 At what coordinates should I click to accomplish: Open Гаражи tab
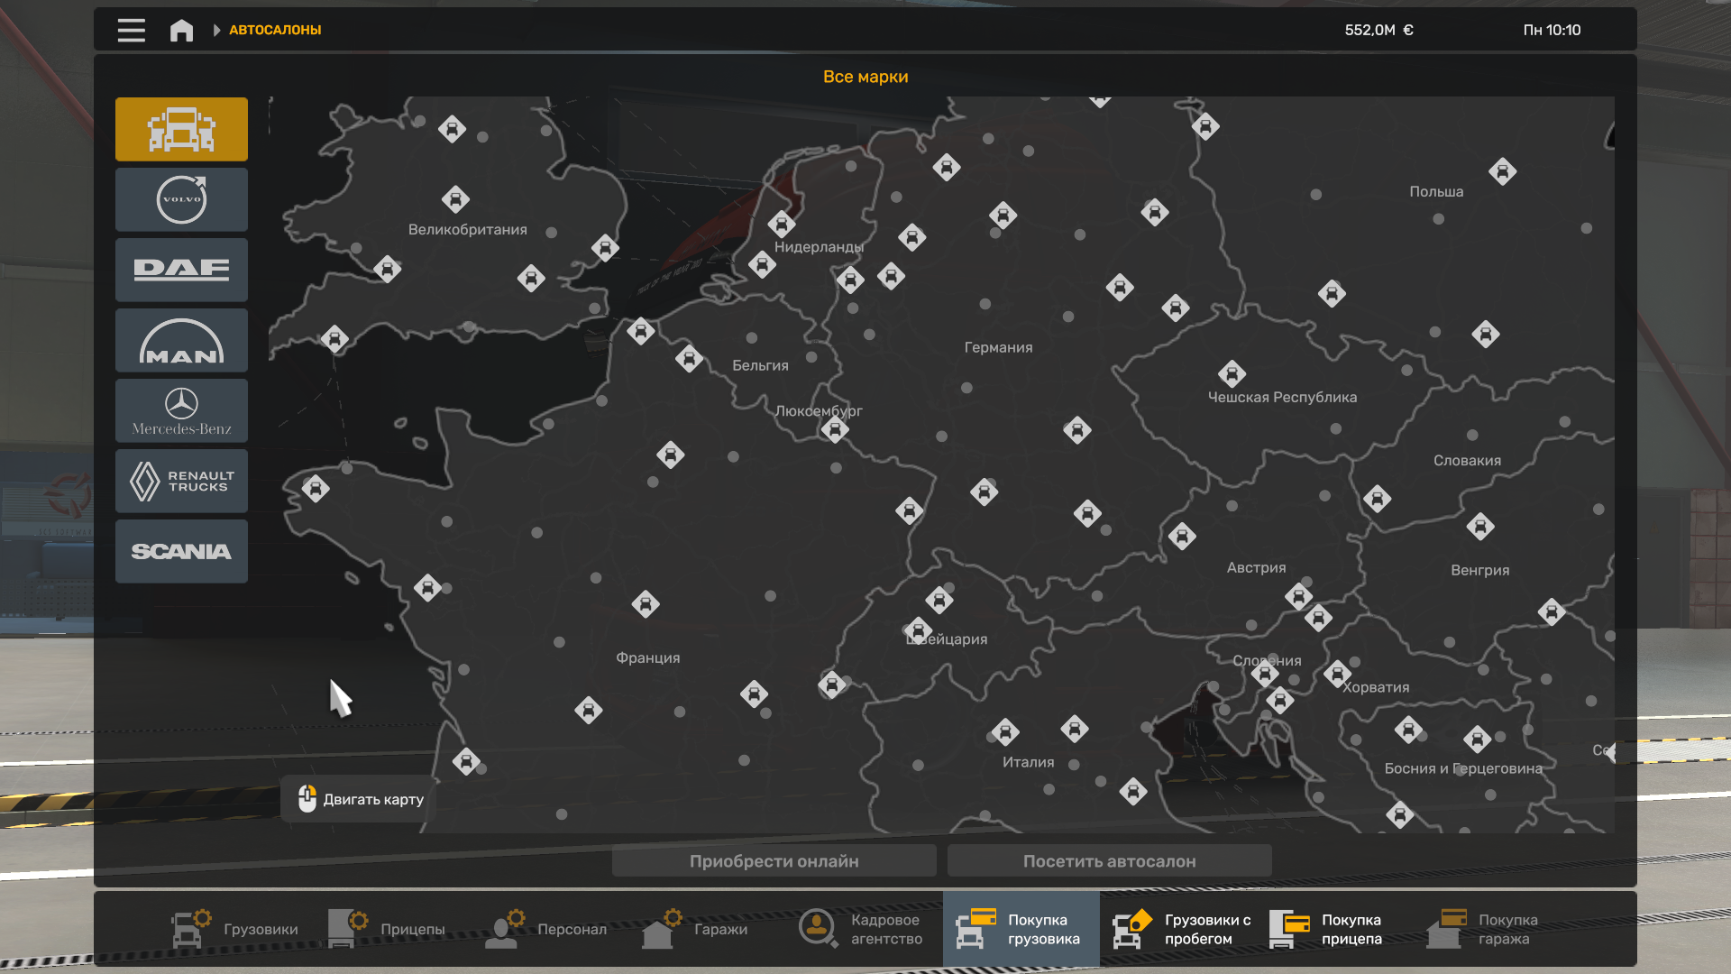point(696,929)
